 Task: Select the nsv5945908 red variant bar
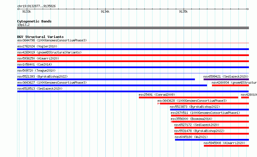pyautogui.click(x=226, y=146)
